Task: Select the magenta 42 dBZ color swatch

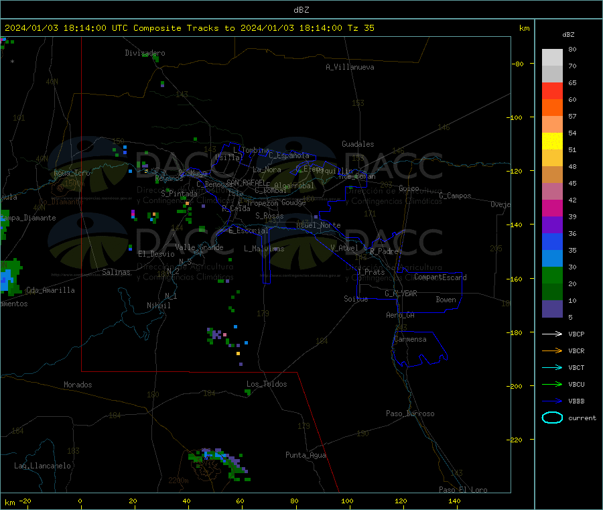Action: pyautogui.click(x=552, y=208)
